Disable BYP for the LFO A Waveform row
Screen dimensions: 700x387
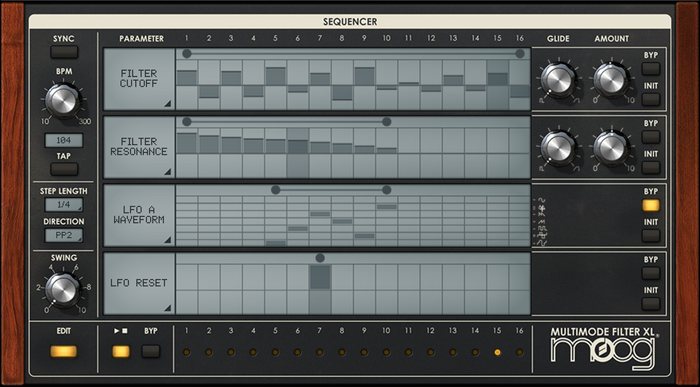[x=651, y=205]
